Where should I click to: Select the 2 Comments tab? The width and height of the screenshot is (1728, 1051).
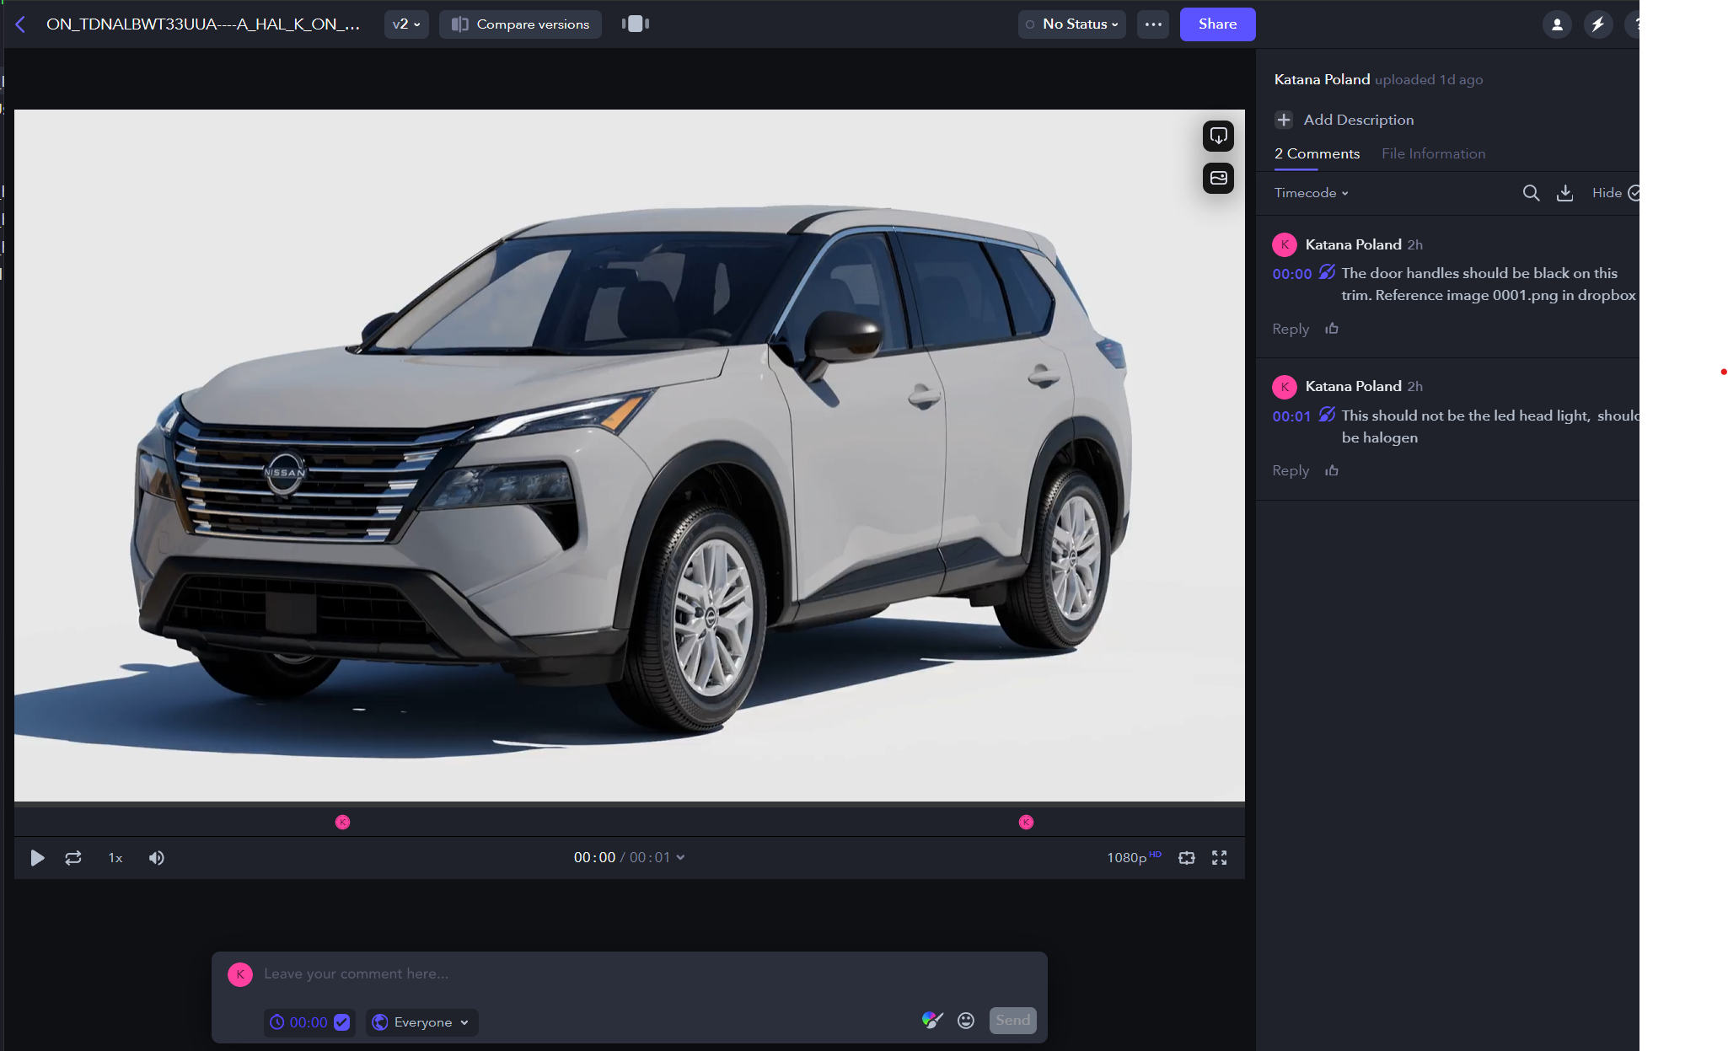[x=1317, y=153]
